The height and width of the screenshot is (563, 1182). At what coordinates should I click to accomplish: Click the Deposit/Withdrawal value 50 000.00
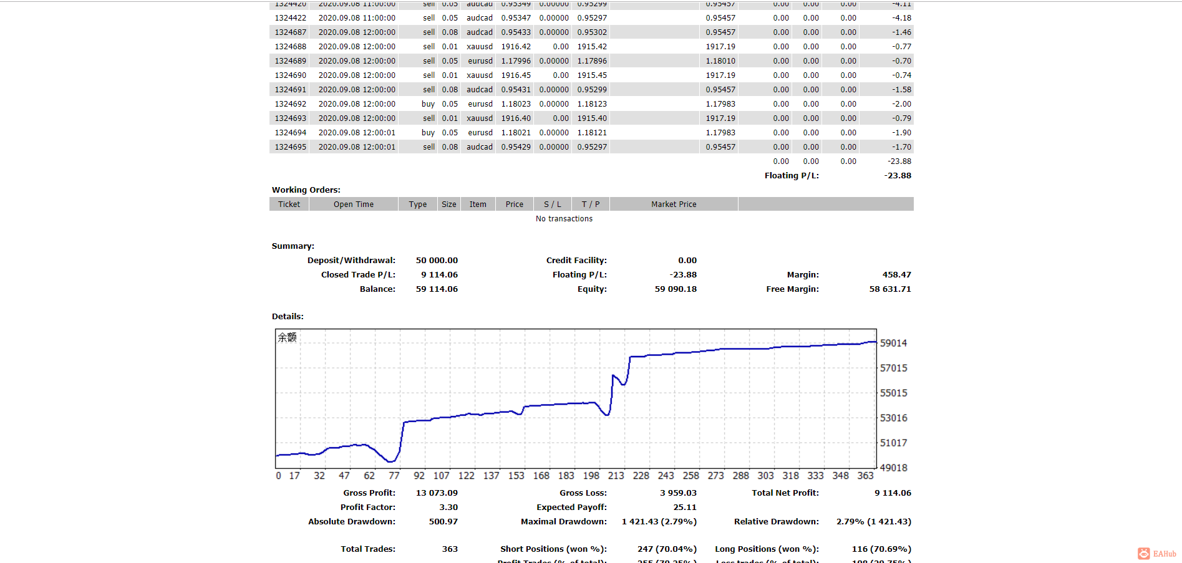tap(437, 261)
